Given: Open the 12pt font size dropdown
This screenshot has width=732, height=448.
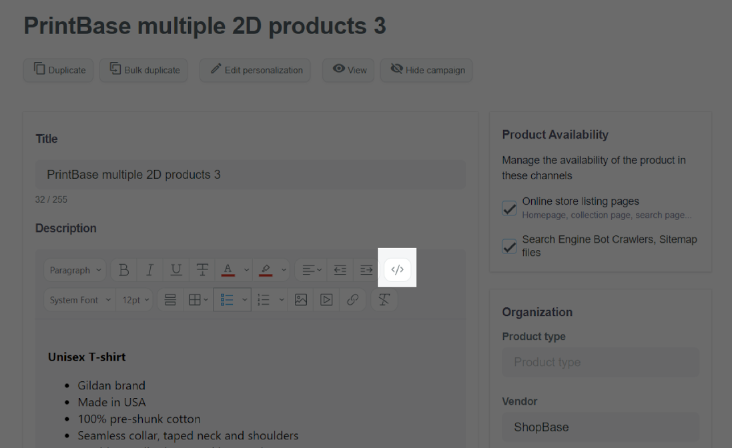Looking at the screenshot, I should (135, 300).
